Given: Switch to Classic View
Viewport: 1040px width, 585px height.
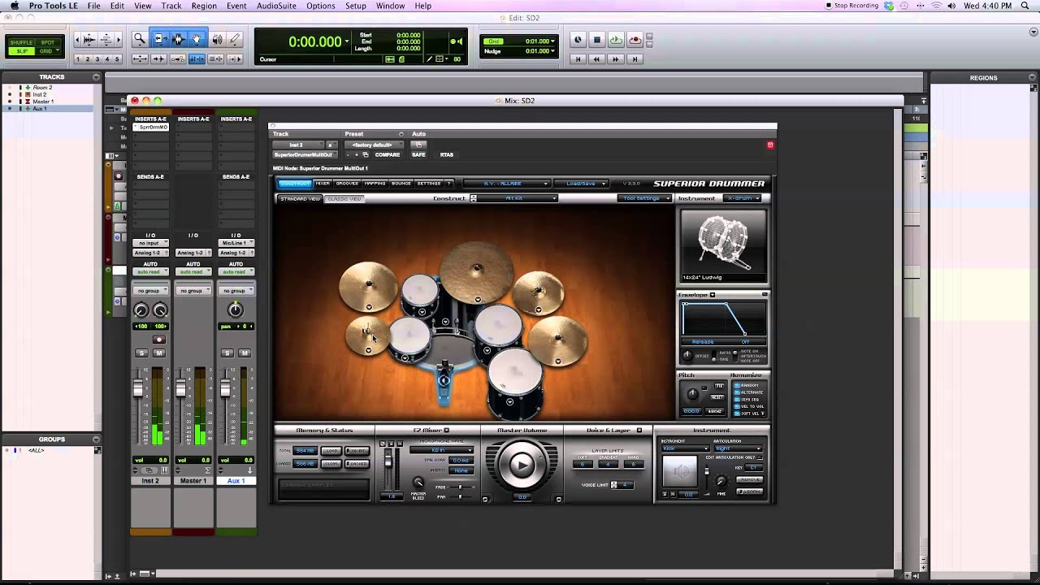Looking at the screenshot, I should tap(344, 199).
